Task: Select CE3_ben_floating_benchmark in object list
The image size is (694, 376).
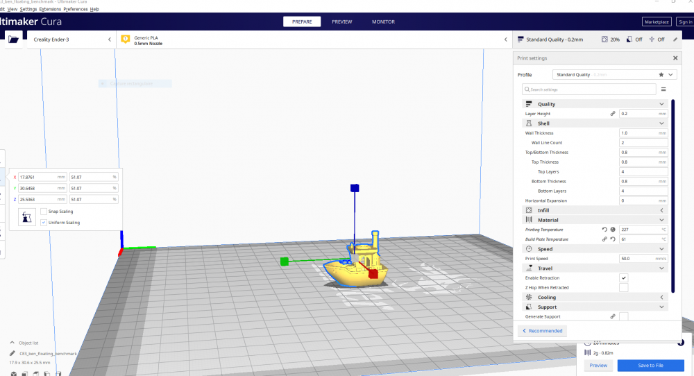Action: [48, 353]
